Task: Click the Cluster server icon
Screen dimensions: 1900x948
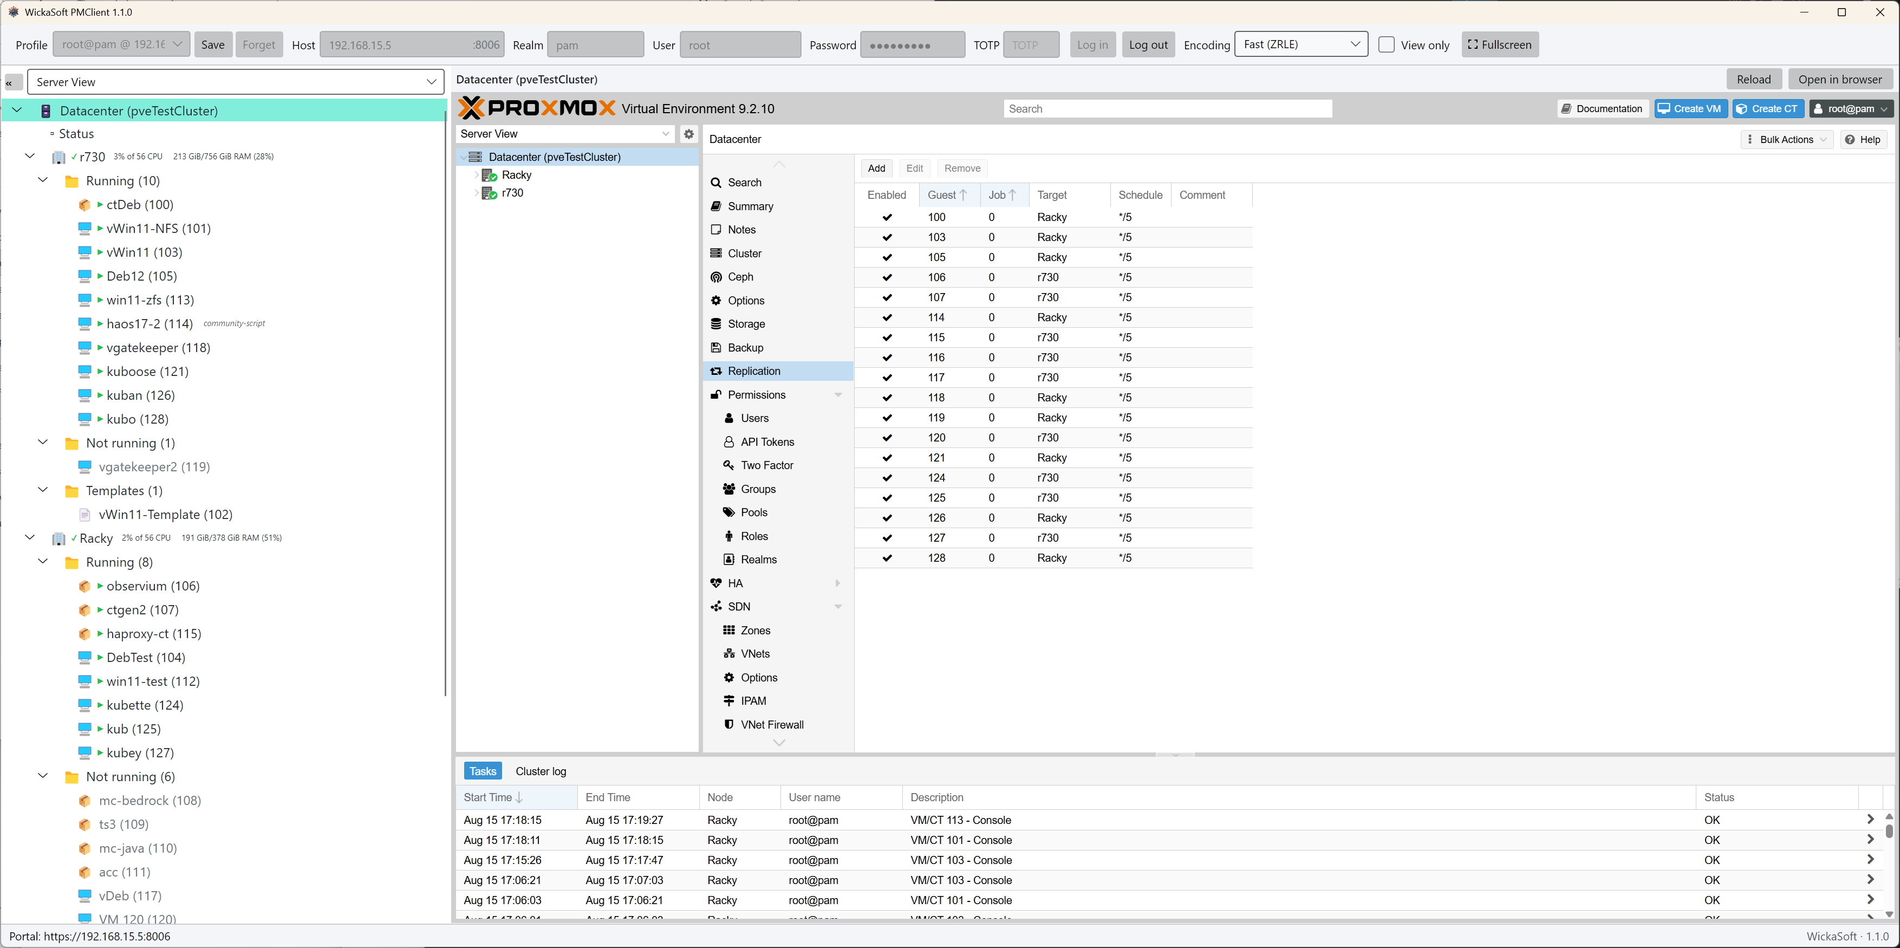Action: pos(715,254)
